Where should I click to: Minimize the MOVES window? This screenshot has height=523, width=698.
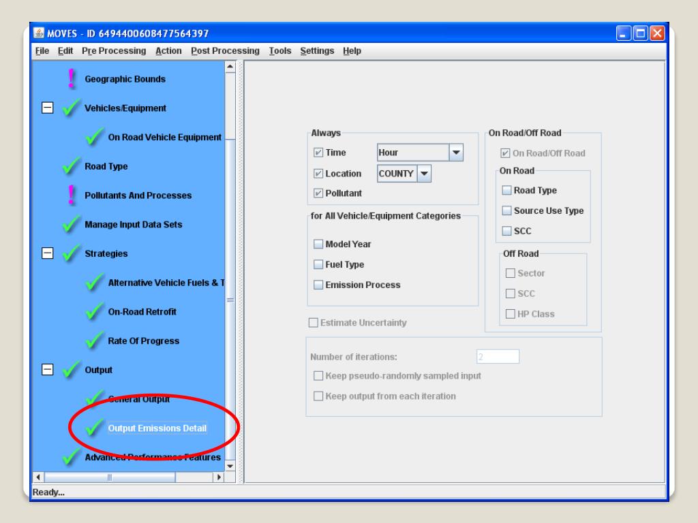(623, 33)
